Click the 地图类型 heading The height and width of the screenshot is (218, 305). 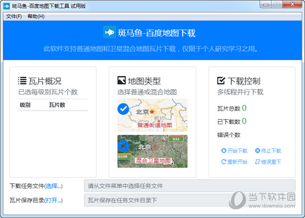point(144,81)
